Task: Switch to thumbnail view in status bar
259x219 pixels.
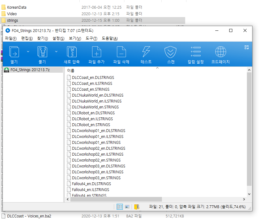Action: (x=127, y=207)
